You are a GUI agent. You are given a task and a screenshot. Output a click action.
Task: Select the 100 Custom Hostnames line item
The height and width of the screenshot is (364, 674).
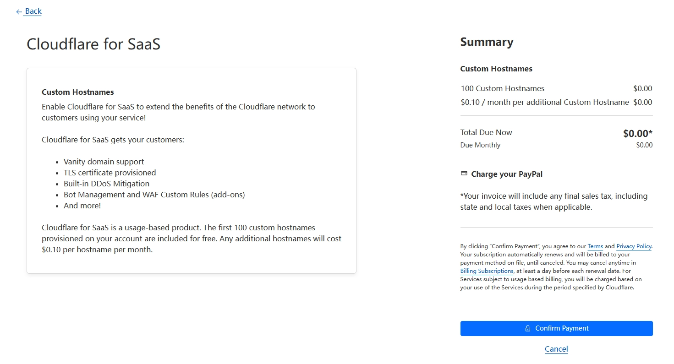click(x=503, y=88)
